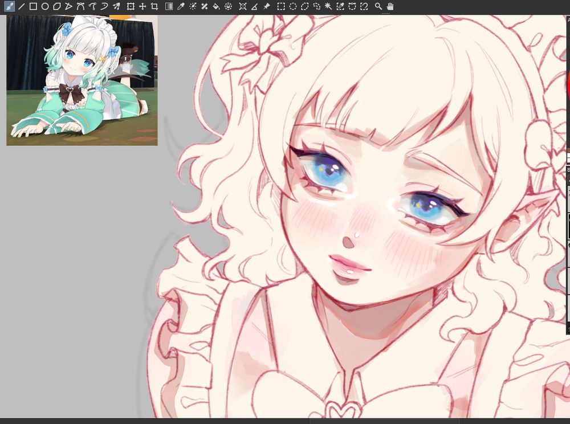570x424 pixels.
Task: Select the Color Sampler eyedropper tool
Action: (181, 6)
